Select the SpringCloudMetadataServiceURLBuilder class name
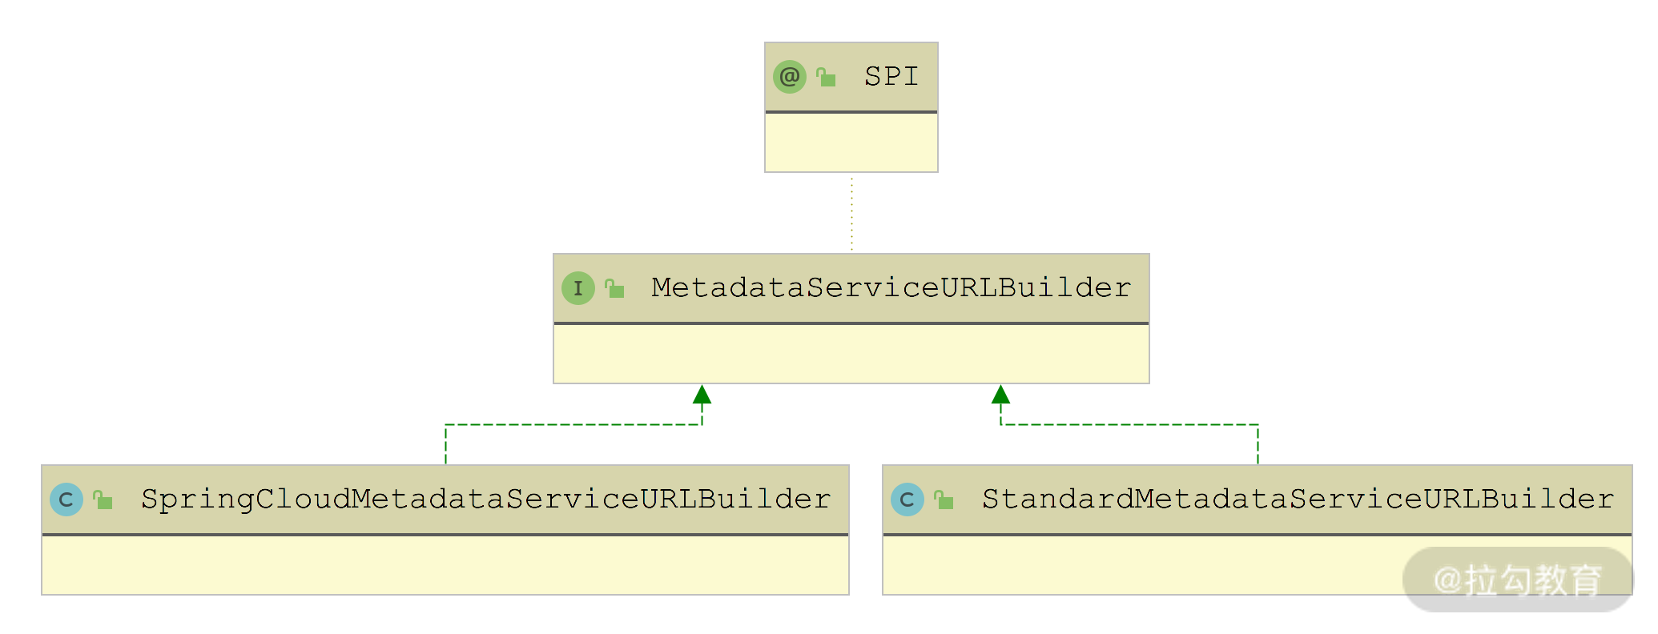Image resolution: width=1658 pixels, height=634 pixels. coord(485,500)
